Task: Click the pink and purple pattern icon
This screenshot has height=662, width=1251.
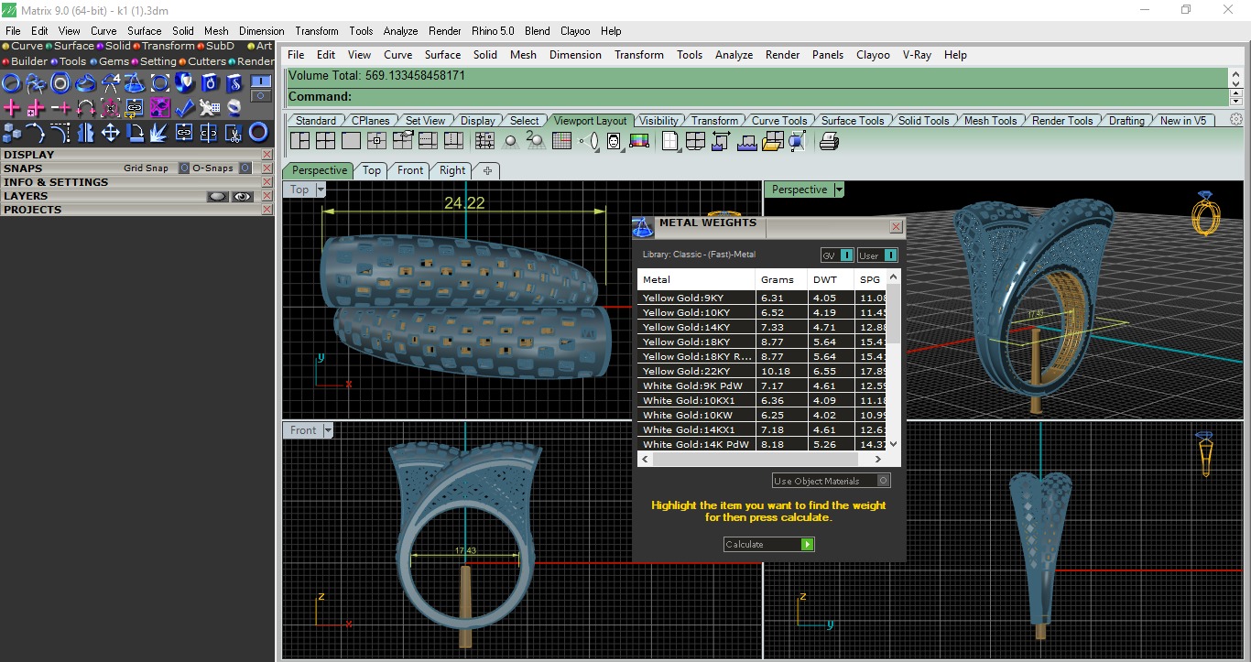Action: click(x=159, y=108)
